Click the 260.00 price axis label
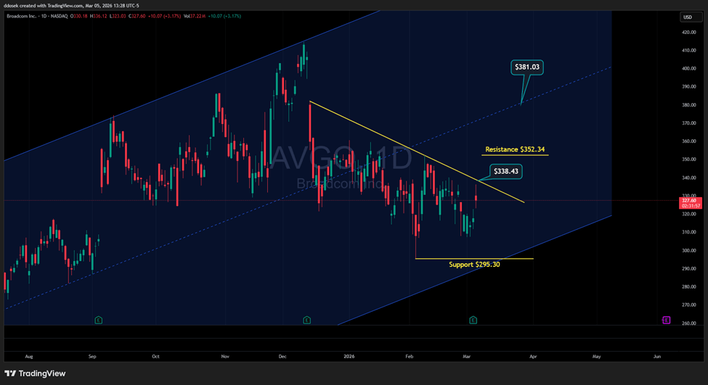Viewport: 708px width, 385px height. 689,323
